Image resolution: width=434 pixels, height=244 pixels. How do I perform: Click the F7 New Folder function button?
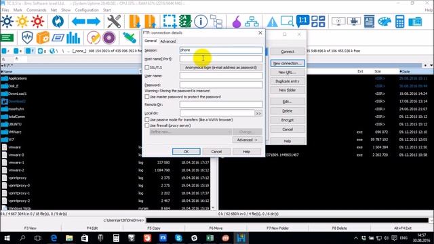(277, 228)
